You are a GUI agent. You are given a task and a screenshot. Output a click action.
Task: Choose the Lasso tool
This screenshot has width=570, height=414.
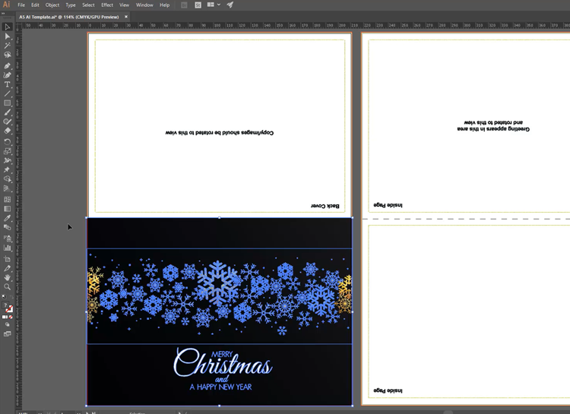click(x=8, y=55)
